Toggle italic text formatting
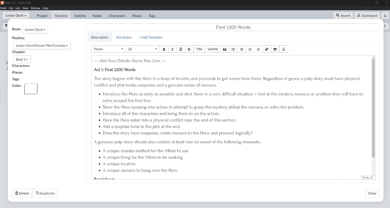Image resolution: width=390 pixels, height=208 pixels. click(172, 49)
